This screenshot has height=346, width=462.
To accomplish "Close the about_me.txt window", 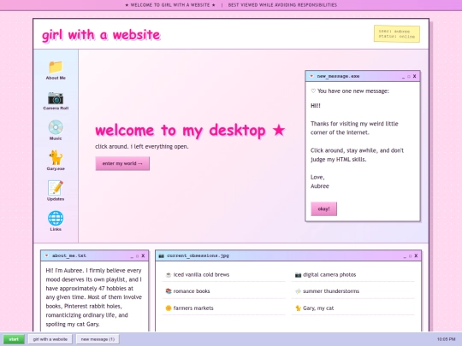I will pyautogui.click(x=143, y=256).
